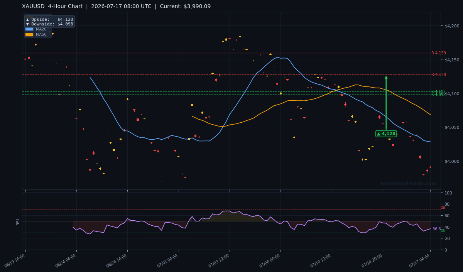This screenshot has width=463, height=272.
Task: Select the MA20 legend label
Action: 41,29
